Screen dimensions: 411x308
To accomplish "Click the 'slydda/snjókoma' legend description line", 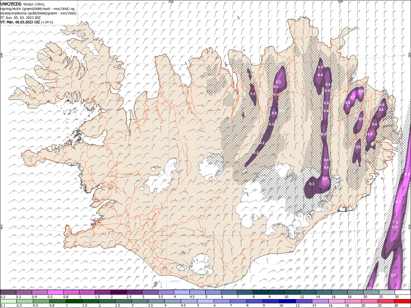I will tap(38, 13).
